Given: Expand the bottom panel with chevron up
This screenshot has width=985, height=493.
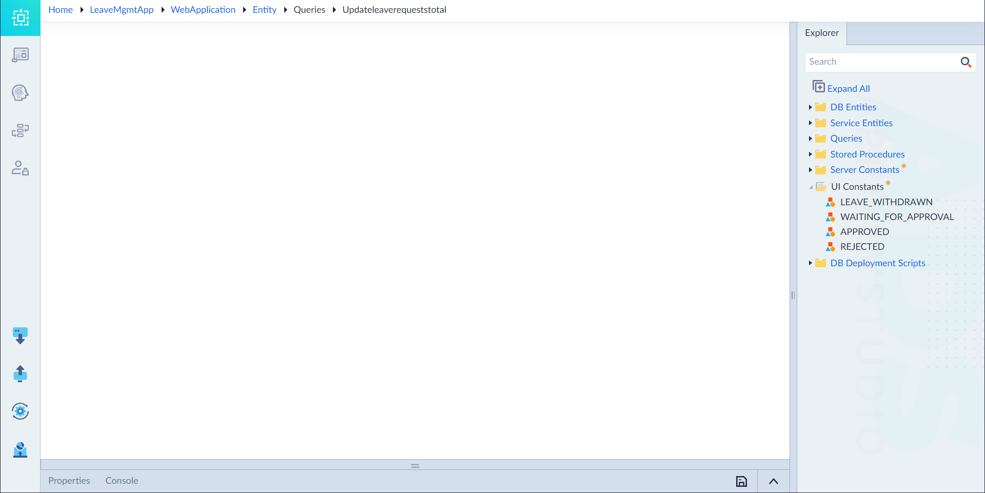Looking at the screenshot, I should [x=774, y=481].
